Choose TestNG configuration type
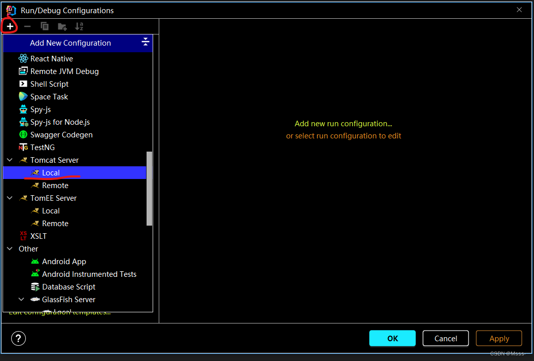This screenshot has width=534, height=361. pyautogui.click(x=75, y=148)
